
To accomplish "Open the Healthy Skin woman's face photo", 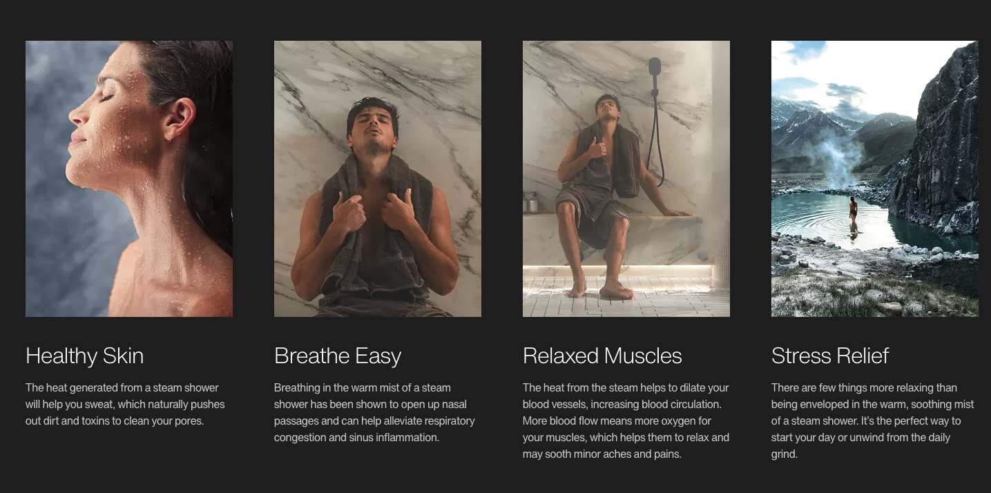I will [x=129, y=179].
